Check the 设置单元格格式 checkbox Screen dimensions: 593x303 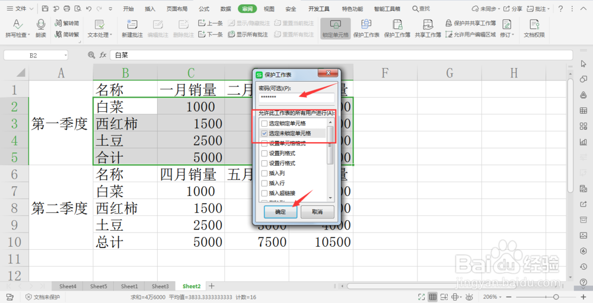tap(264, 143)
